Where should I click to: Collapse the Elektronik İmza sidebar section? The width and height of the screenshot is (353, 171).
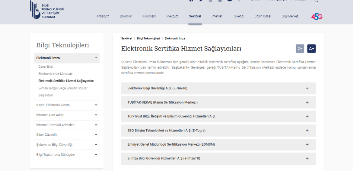point(96,58)
